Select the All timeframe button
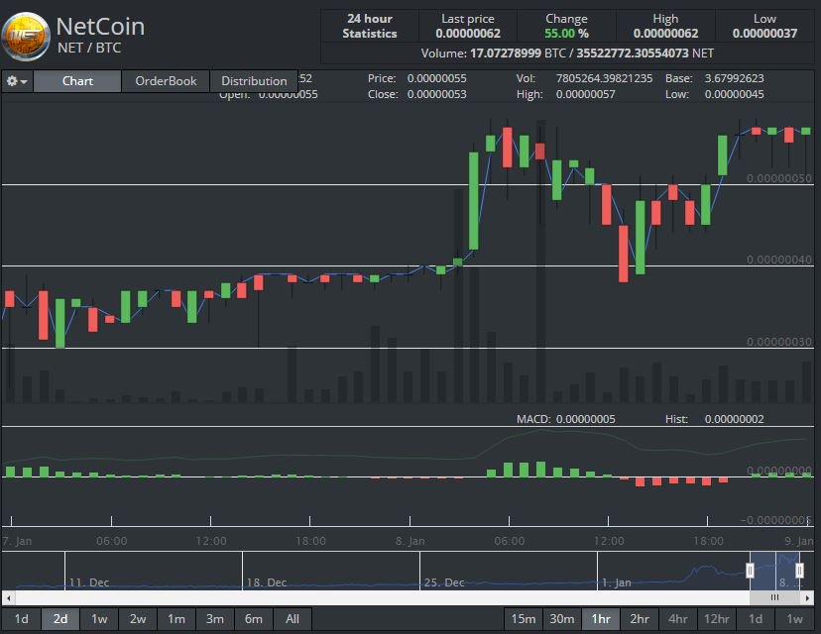This screenshot has width=821, height=634. tap(292, 618)
